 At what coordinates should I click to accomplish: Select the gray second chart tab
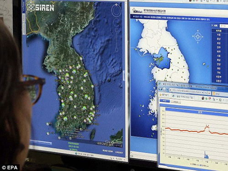(x=176, y=102)
